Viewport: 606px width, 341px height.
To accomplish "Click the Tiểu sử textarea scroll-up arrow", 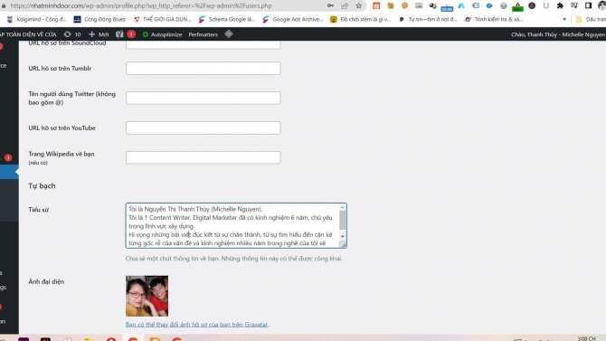I will (x=343, y=208).
